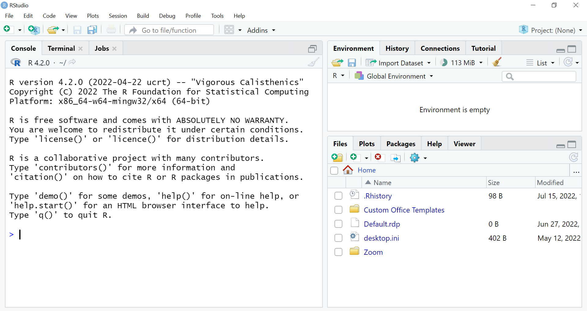Open the Addins dropdown
This screenshot has height=311, width=587.
pos(261,30)
